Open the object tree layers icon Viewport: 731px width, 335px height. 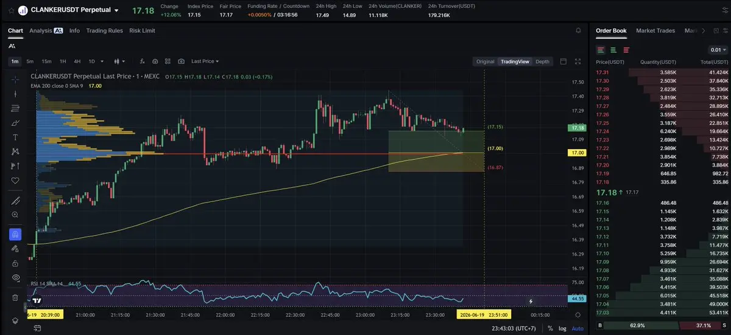[x=15, y=320]
